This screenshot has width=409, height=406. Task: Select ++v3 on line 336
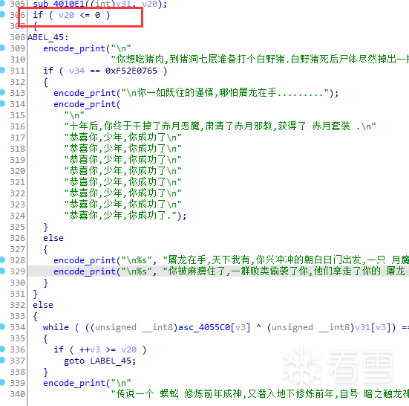(x=90, y=349)
